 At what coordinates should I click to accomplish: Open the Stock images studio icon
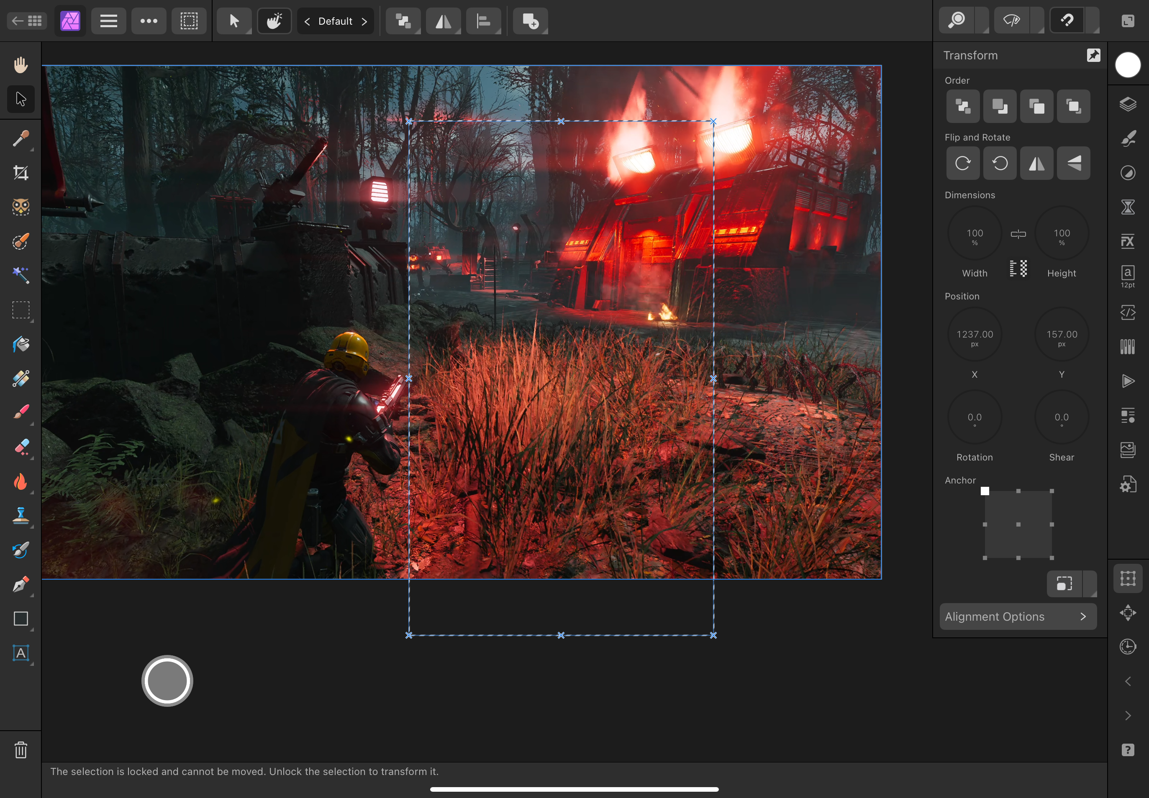point(1128,450)
